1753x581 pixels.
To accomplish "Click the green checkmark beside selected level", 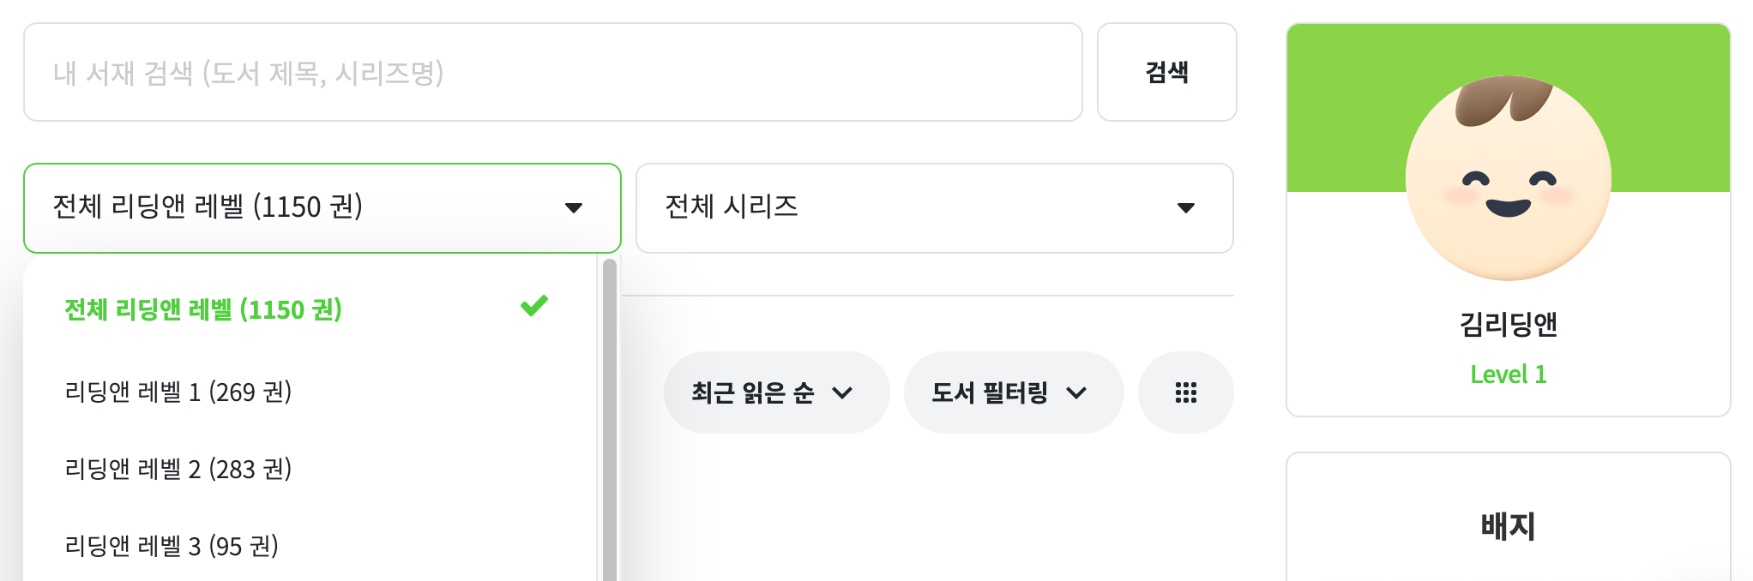I will [533, 306].
